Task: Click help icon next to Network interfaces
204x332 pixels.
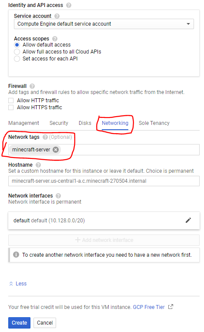Action: tap(58, 196)
